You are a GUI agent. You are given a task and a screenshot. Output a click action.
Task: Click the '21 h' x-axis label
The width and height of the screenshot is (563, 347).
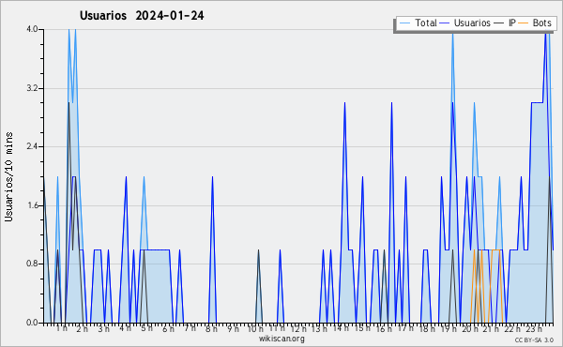(x=491, y=328)
